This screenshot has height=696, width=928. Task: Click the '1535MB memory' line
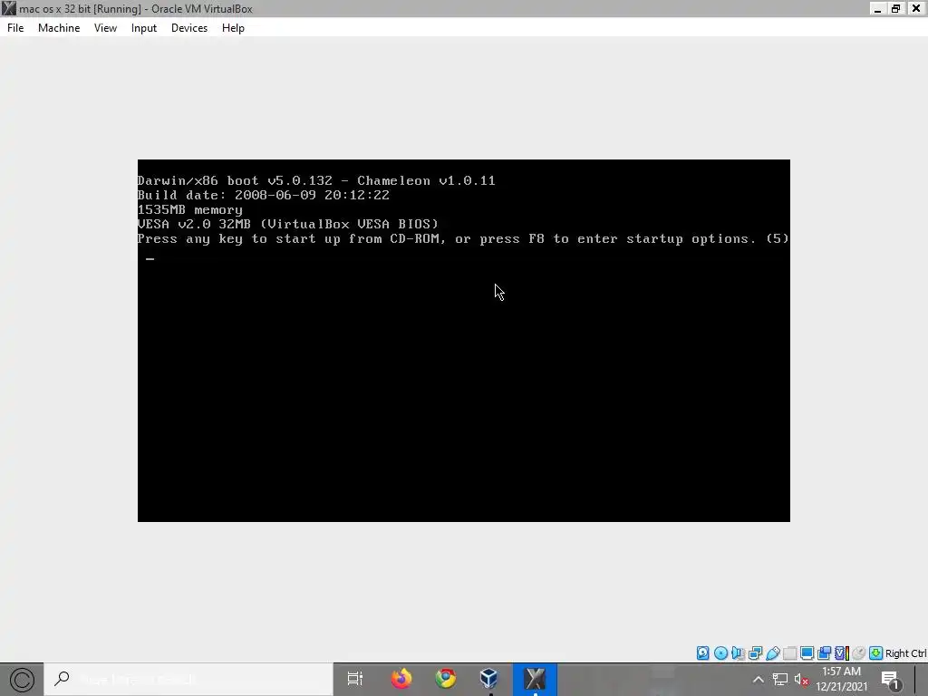[x=190, y=210]
